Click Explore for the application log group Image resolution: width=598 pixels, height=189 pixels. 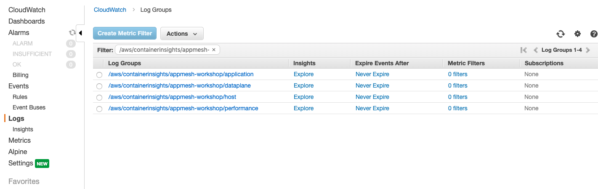click(303, 74)
